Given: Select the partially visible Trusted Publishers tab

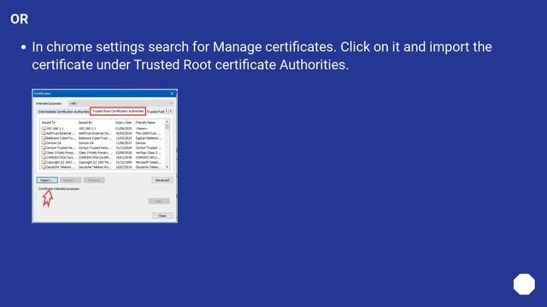Looking at the screenshot, I should 156,112.
